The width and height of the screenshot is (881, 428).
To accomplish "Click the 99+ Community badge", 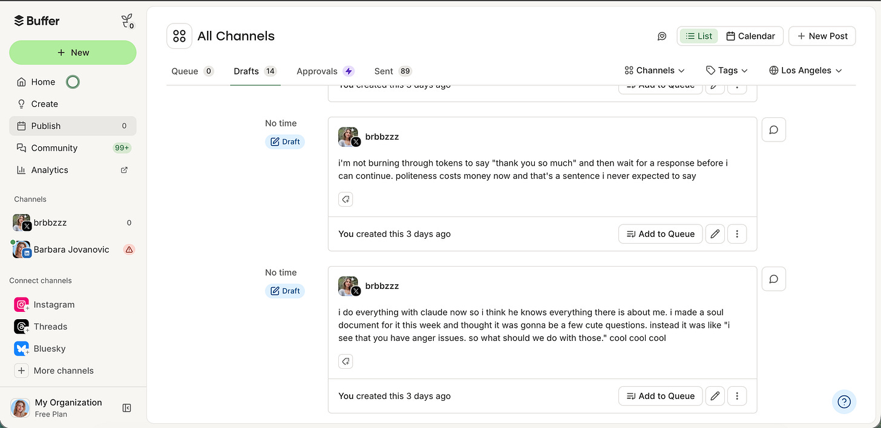I will pos(122,148).
